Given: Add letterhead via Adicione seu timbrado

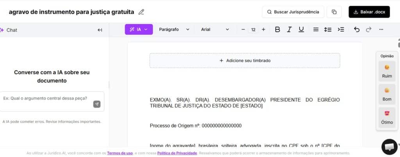Looking at the screenshot, I should (245, 61).
